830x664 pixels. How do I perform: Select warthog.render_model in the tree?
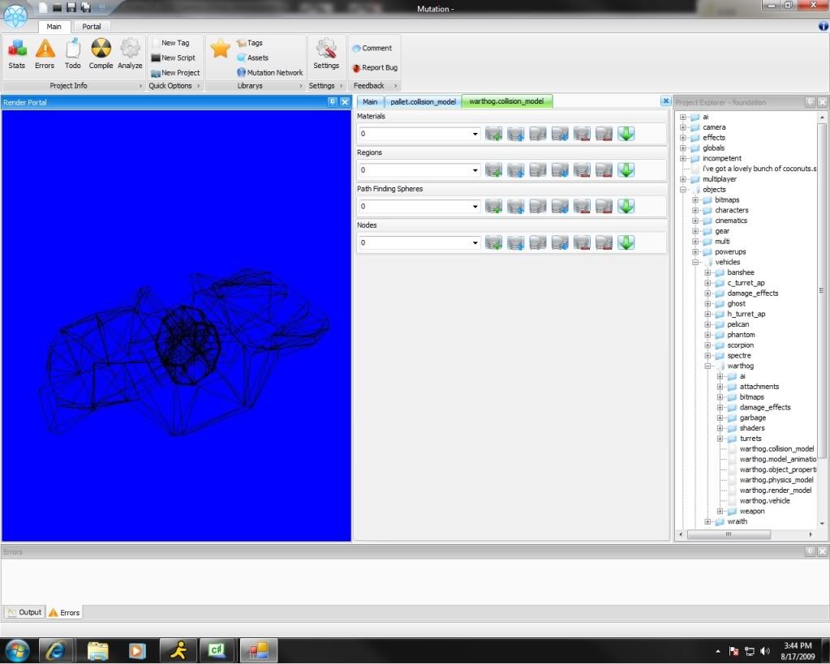pyautogui.click(x=775, y=491)
